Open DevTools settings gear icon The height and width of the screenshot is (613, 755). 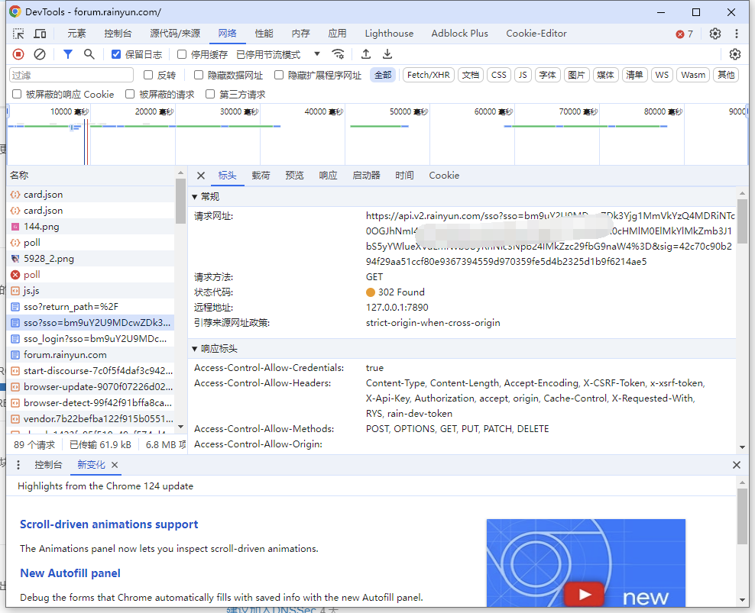point(715,34)
